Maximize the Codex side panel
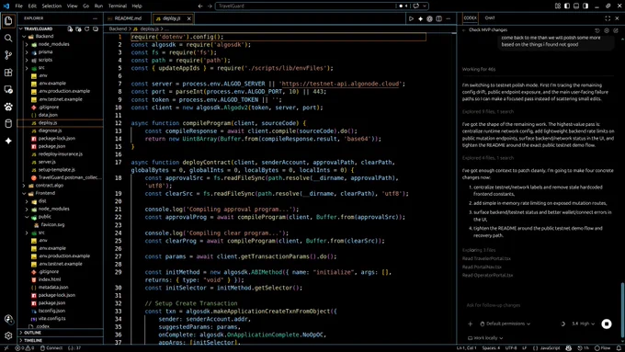Viewport: 625px width, 352px height. tap(608, 18)
